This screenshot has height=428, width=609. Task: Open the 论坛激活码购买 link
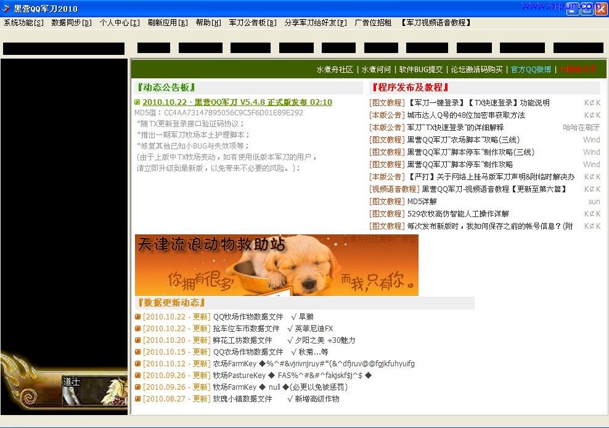click(477, 70)
